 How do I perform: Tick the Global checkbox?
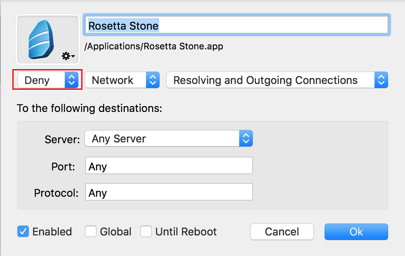pos(91,232)
